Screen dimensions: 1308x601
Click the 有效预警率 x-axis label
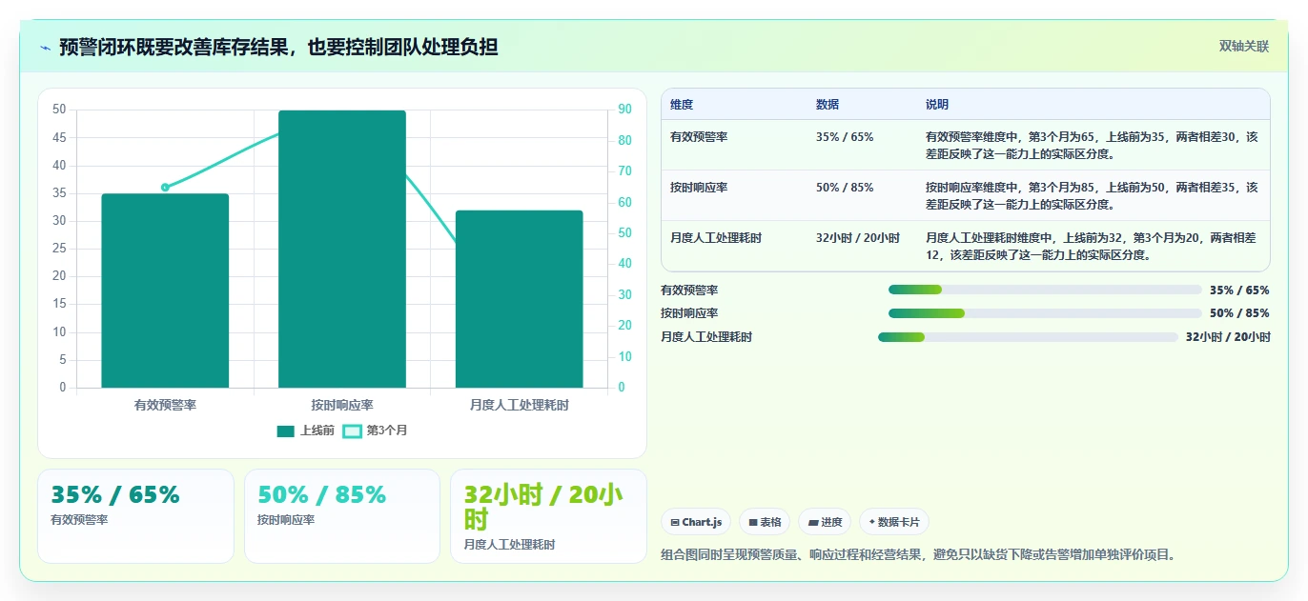pyautogui.click(x=165, y=405)
